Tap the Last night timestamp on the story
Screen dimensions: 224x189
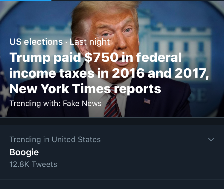[x=90, y=42]
